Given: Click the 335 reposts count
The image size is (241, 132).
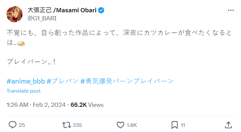Looking at the screenshot, I should click(77, 125).
